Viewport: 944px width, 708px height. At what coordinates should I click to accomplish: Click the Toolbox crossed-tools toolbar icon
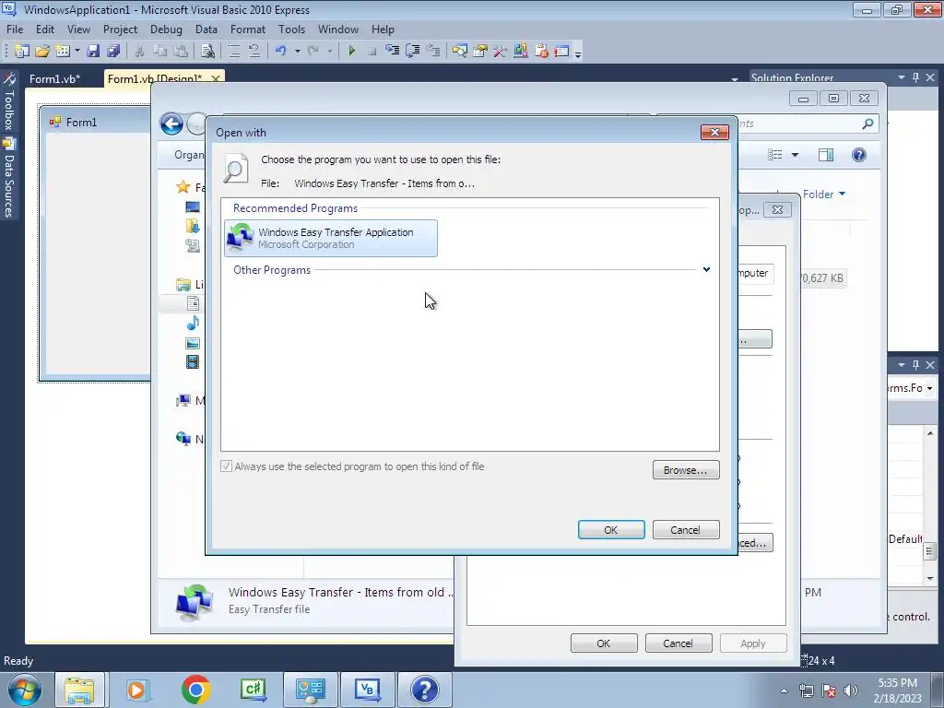(x=501, y=52)
